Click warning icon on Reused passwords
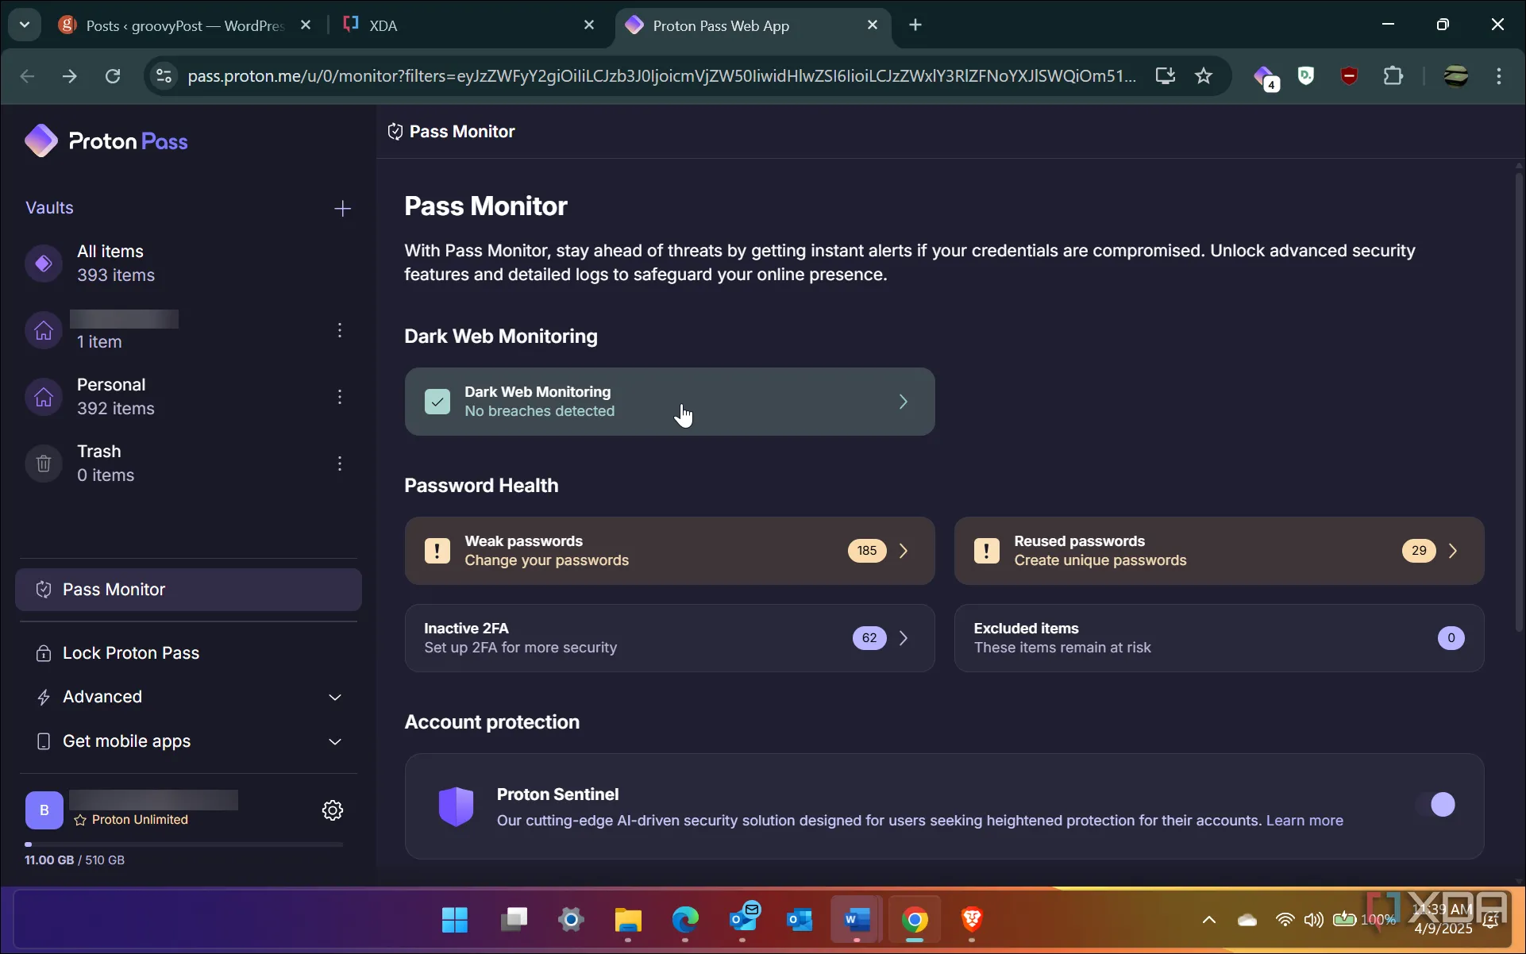 [x=986, y=551]
